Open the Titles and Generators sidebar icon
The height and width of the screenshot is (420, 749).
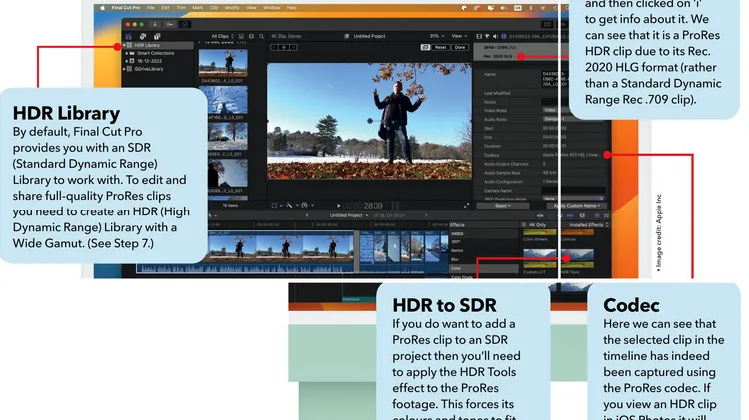click(157, 36)
